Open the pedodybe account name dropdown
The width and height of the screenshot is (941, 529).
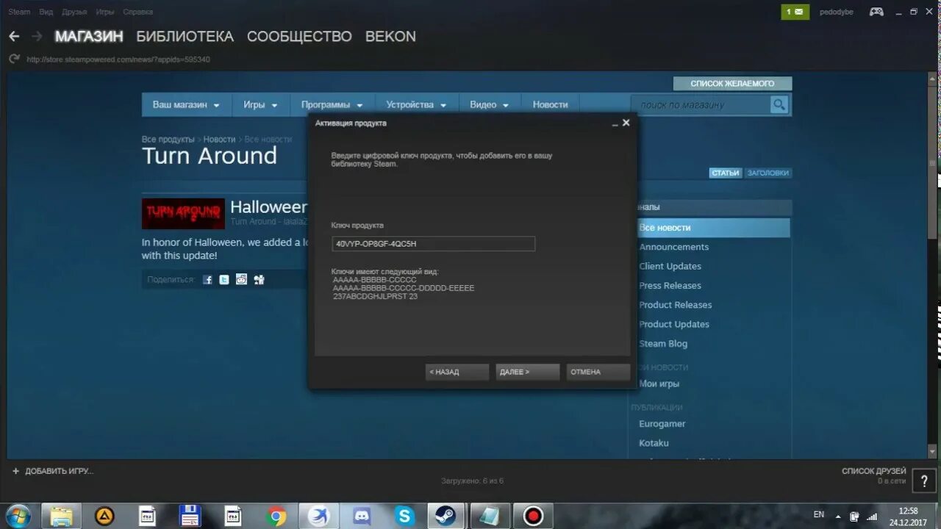click(837, 12)
